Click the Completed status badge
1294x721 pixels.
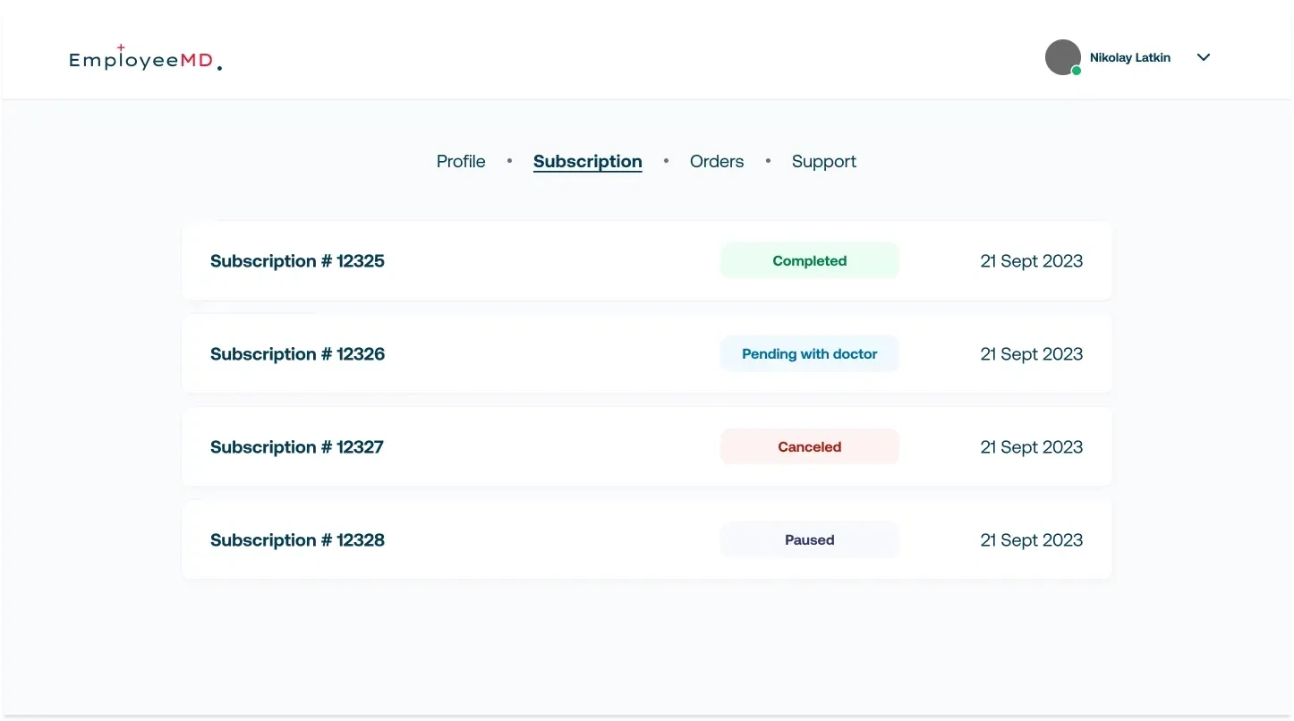click(x=809, y=261)
